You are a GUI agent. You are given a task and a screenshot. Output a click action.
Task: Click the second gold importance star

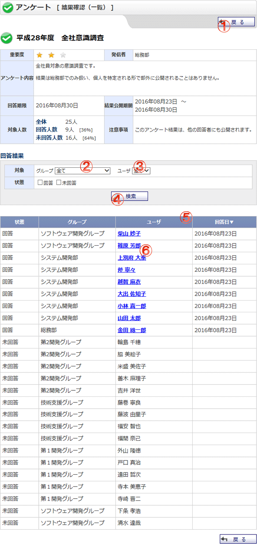click(51, 55)
